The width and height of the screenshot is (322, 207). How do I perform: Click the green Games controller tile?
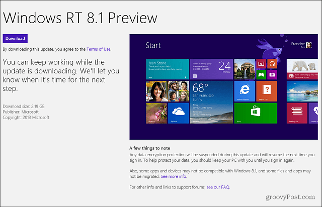tap(261, 75)
